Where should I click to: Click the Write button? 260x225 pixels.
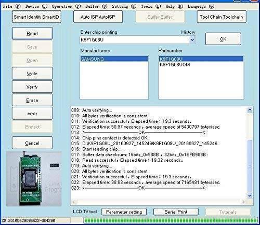point(32,74)
